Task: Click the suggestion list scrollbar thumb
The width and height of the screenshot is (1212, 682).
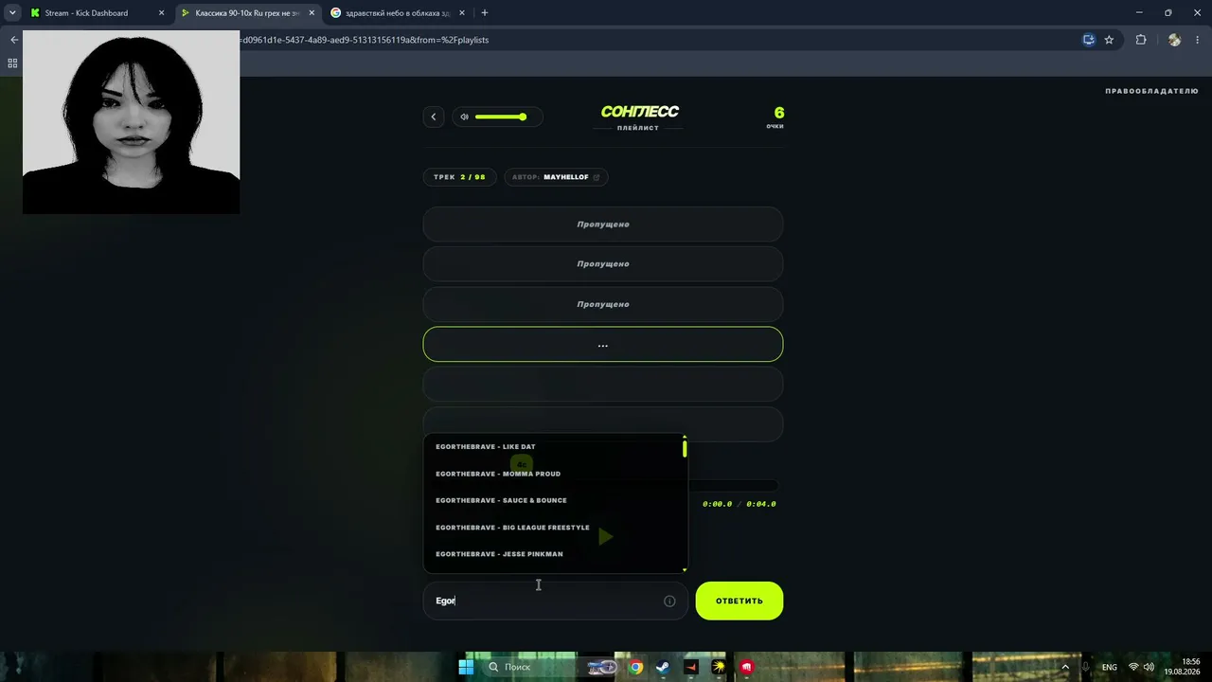Action: point(685,448)
